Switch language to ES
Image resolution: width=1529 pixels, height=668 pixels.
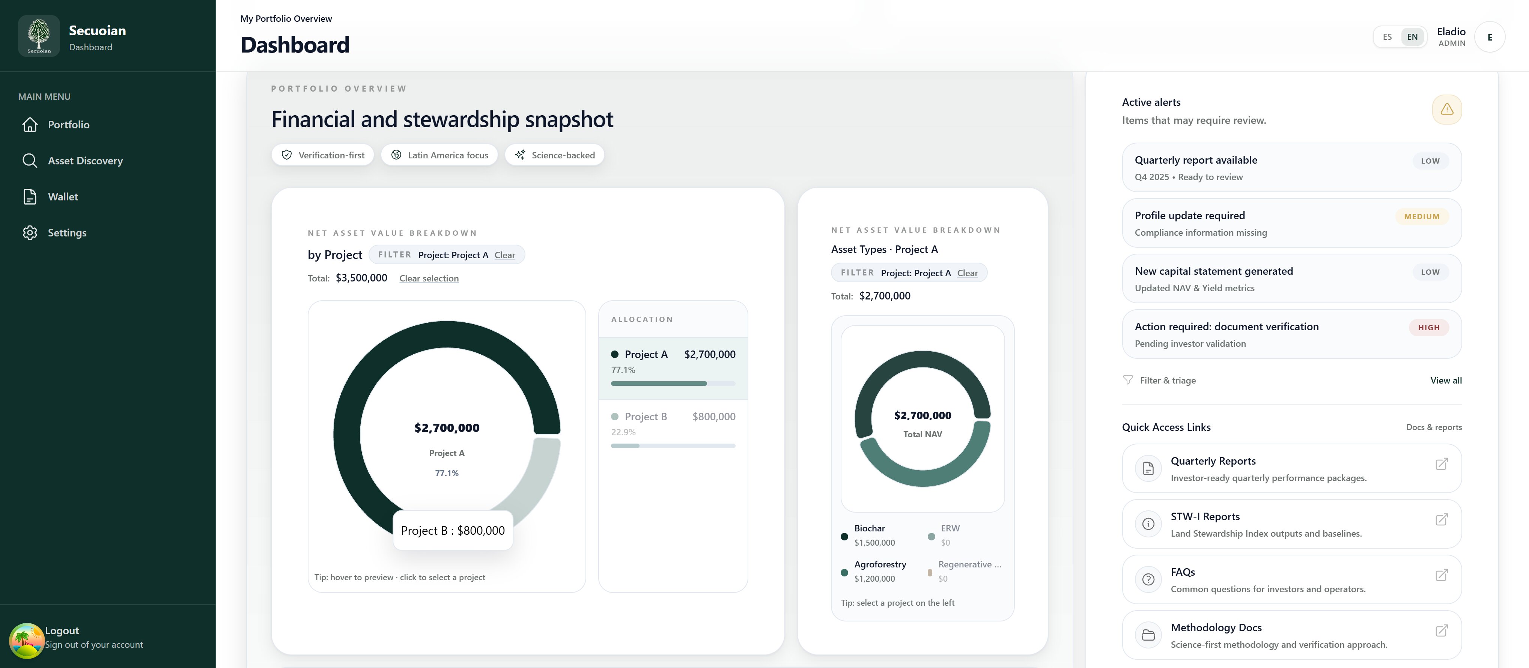pyautogui.click(x=1387, y=37)
